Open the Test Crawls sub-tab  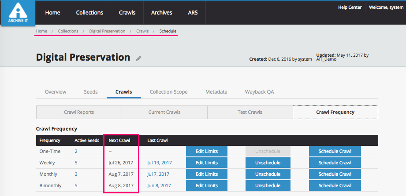point(250,112)
